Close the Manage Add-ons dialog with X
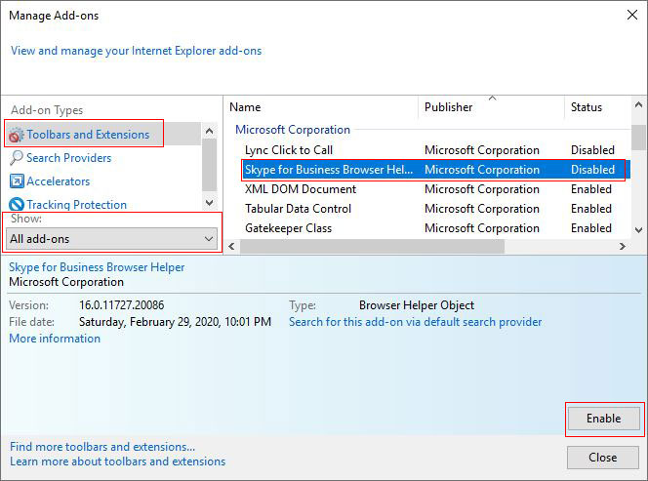The image size is (648, 481). (x=631, y=16)
